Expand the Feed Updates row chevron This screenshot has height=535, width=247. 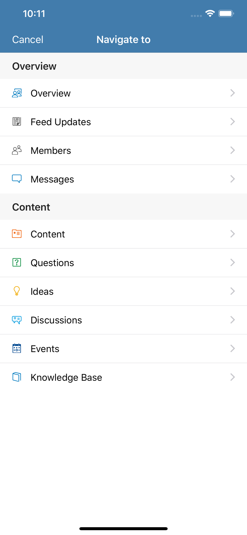(233, 122)
